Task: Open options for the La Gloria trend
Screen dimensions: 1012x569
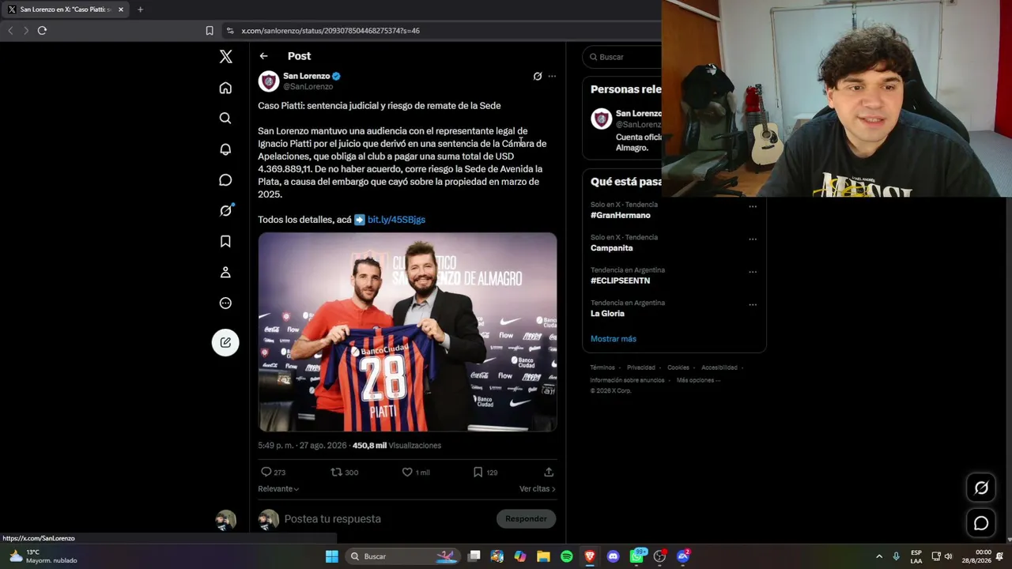Action: (x=753, y=304)
